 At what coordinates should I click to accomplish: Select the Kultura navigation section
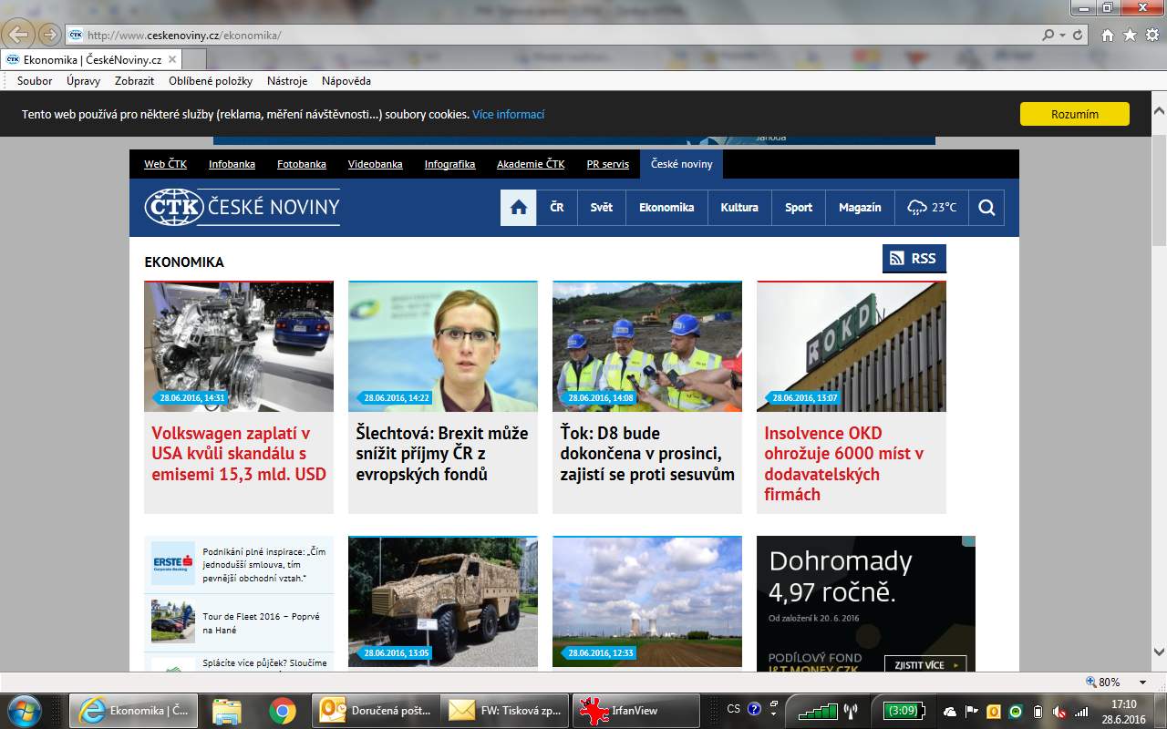[x=739, y=208]
